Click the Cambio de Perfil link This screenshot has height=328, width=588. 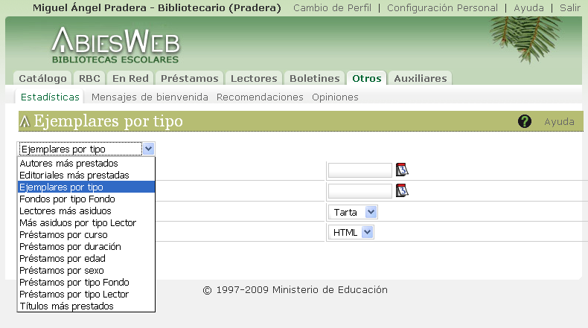click(332, 8)
